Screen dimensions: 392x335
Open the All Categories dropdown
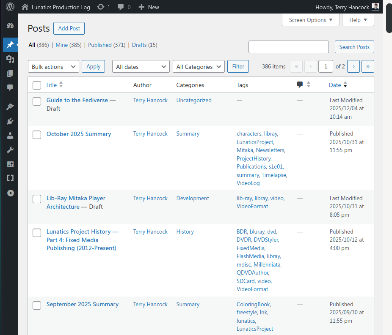click(x=199, y=67)
